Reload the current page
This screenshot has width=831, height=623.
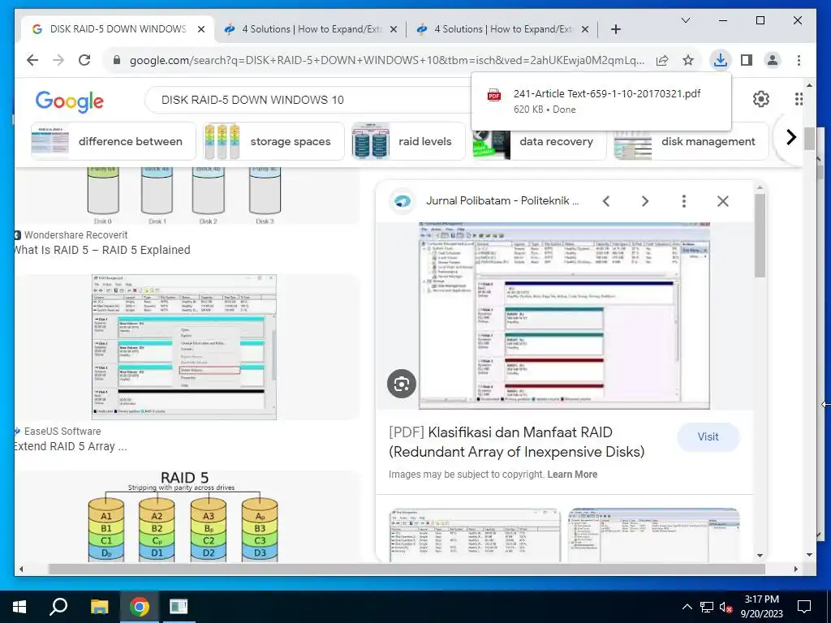(84, 60)
